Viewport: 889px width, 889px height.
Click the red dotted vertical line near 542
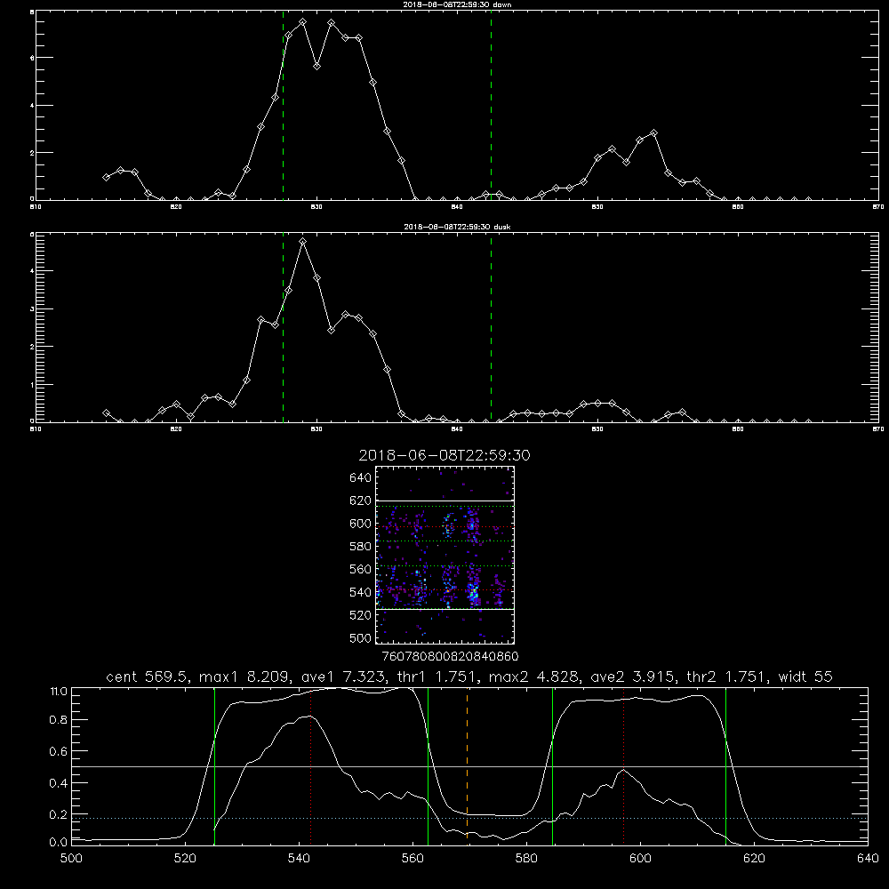click(310, 765)
